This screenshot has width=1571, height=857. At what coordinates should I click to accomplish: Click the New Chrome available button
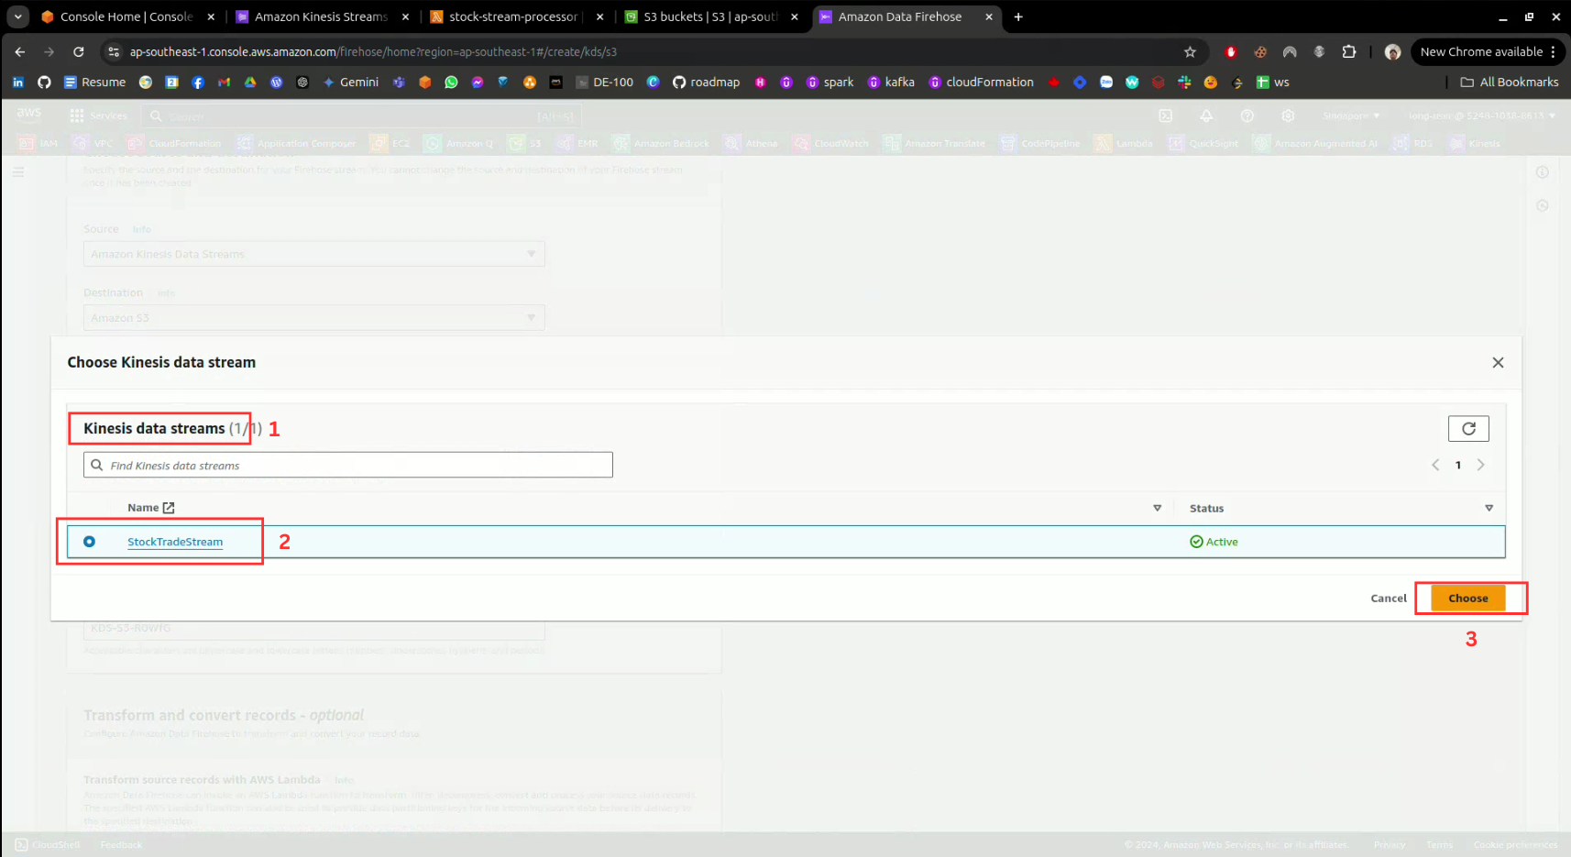tap(1481, 52)
